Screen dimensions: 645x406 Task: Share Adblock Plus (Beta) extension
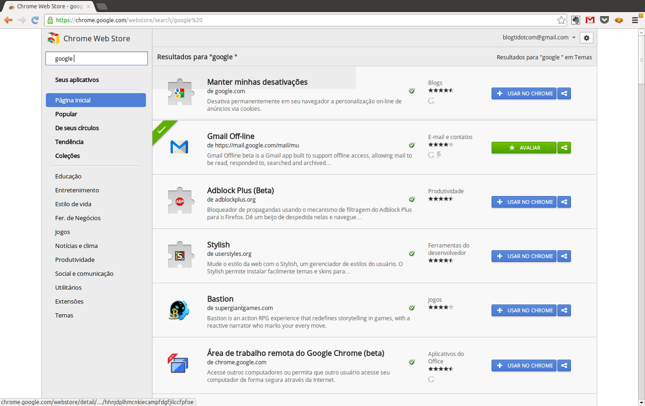tap(564, 202)
